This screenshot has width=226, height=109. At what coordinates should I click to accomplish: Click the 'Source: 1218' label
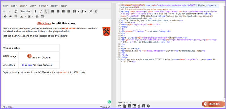tap(124, 102)
